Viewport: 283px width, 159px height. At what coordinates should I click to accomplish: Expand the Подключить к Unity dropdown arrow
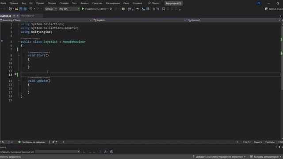click(x=108, y=9)
